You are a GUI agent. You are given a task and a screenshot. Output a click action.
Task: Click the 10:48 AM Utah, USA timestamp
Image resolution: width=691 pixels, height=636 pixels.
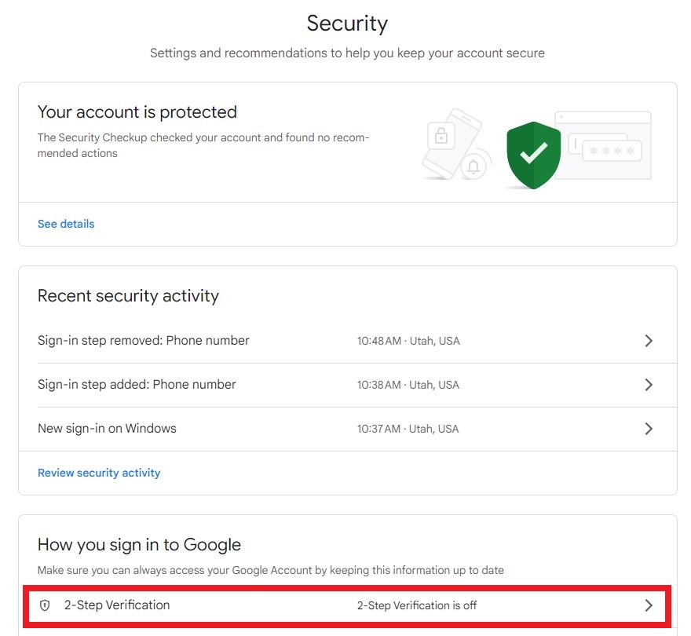point(408,341)
